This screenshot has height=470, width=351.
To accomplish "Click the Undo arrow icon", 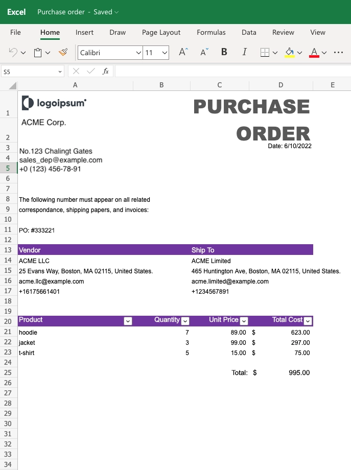I will (13, 52).
